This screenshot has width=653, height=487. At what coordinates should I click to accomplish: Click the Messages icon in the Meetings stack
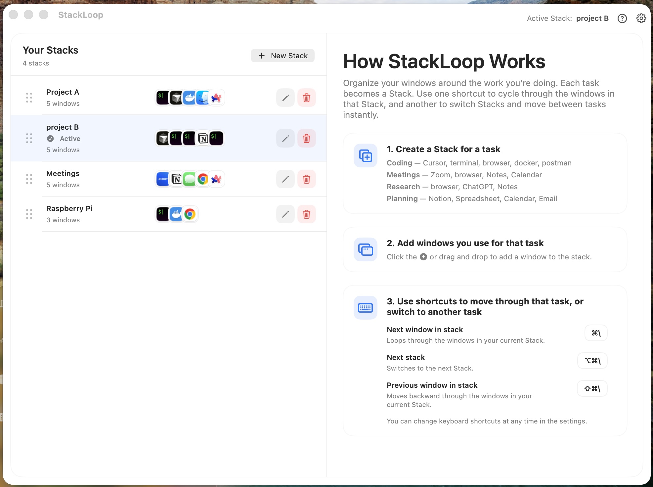point(190,179)
